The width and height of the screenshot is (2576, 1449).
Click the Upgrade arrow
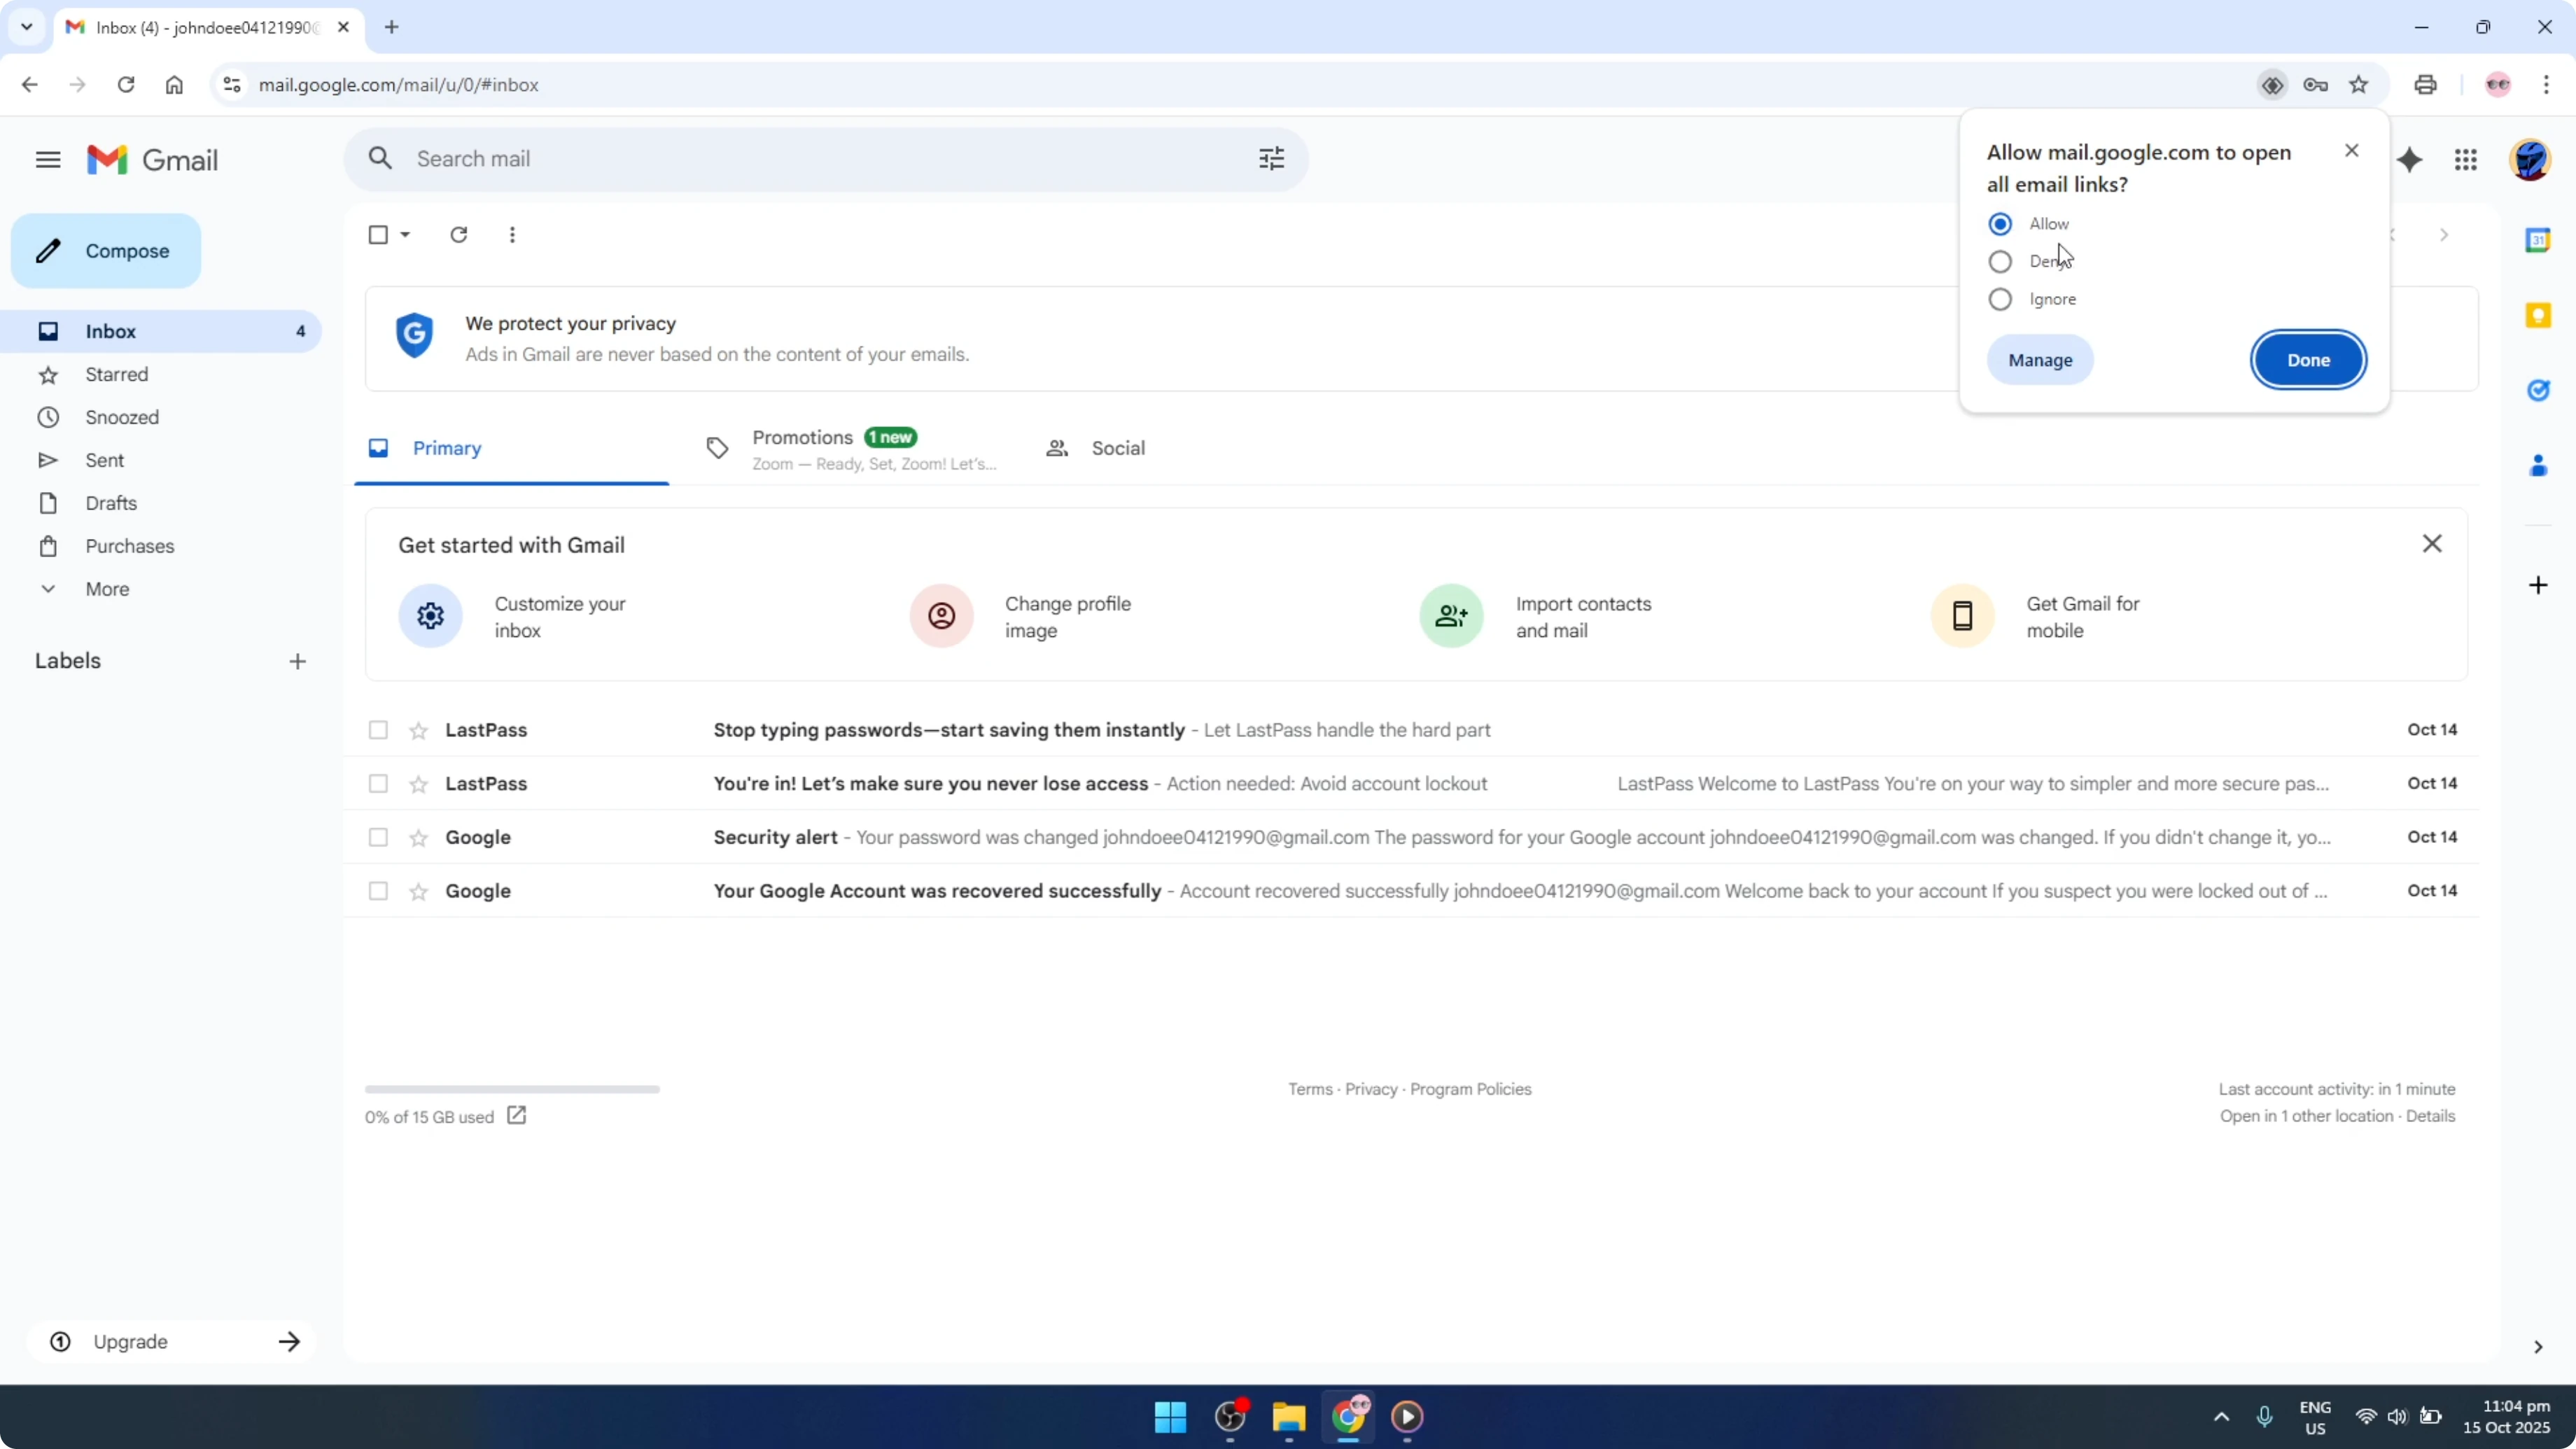tap(289, 1342)
